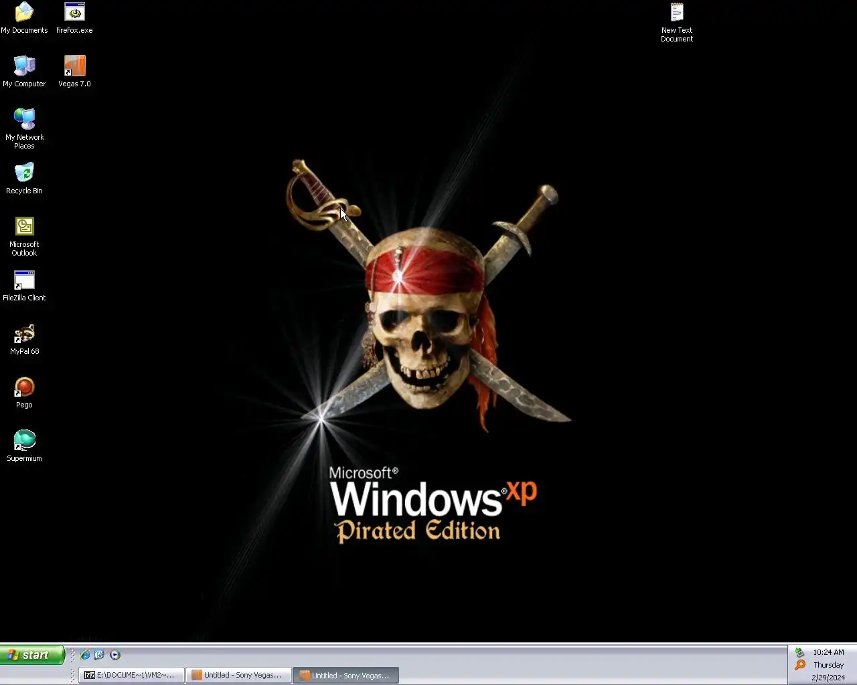857x685 pixels.
Task: Launch Windows Media Player from Quick Launch
Action: click(x=114, y=655)
